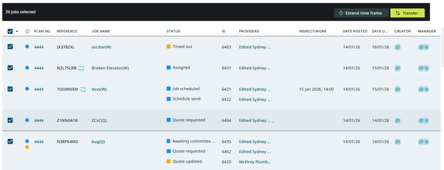The height and width of the screenshot is (170, 444).
Task: Expand truncated 'Awaiting committee ...' status
Action: [194, 141]
